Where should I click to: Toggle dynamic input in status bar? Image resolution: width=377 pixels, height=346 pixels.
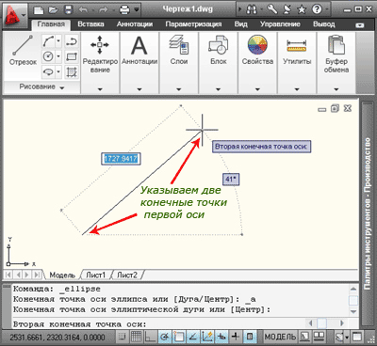221,338
